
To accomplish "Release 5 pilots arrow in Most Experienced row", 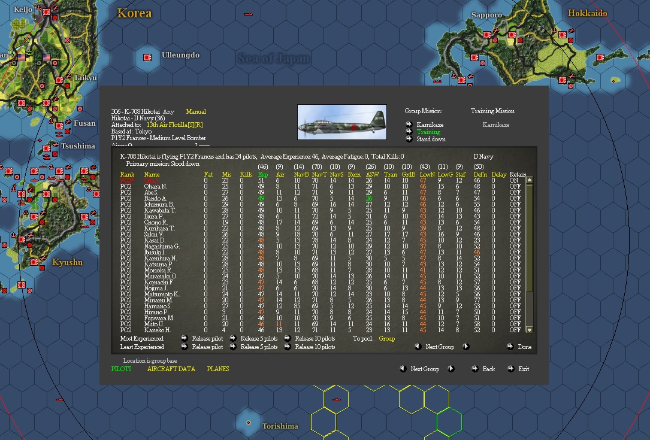I will [x=233, y=338].
